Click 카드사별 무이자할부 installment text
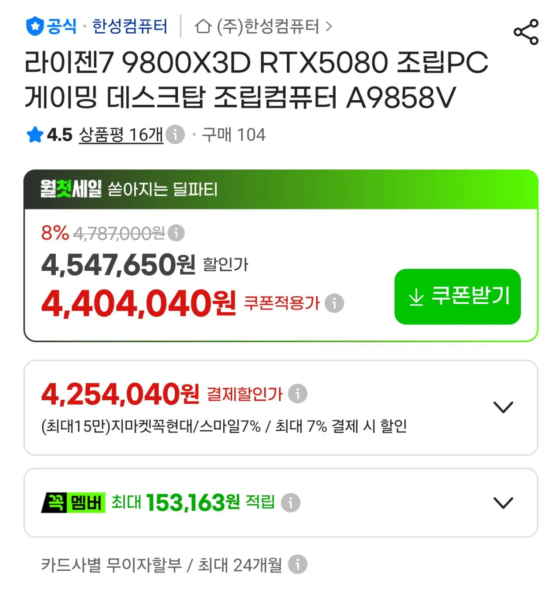This screenshot has width=558, height=604. tap(112, 565)
